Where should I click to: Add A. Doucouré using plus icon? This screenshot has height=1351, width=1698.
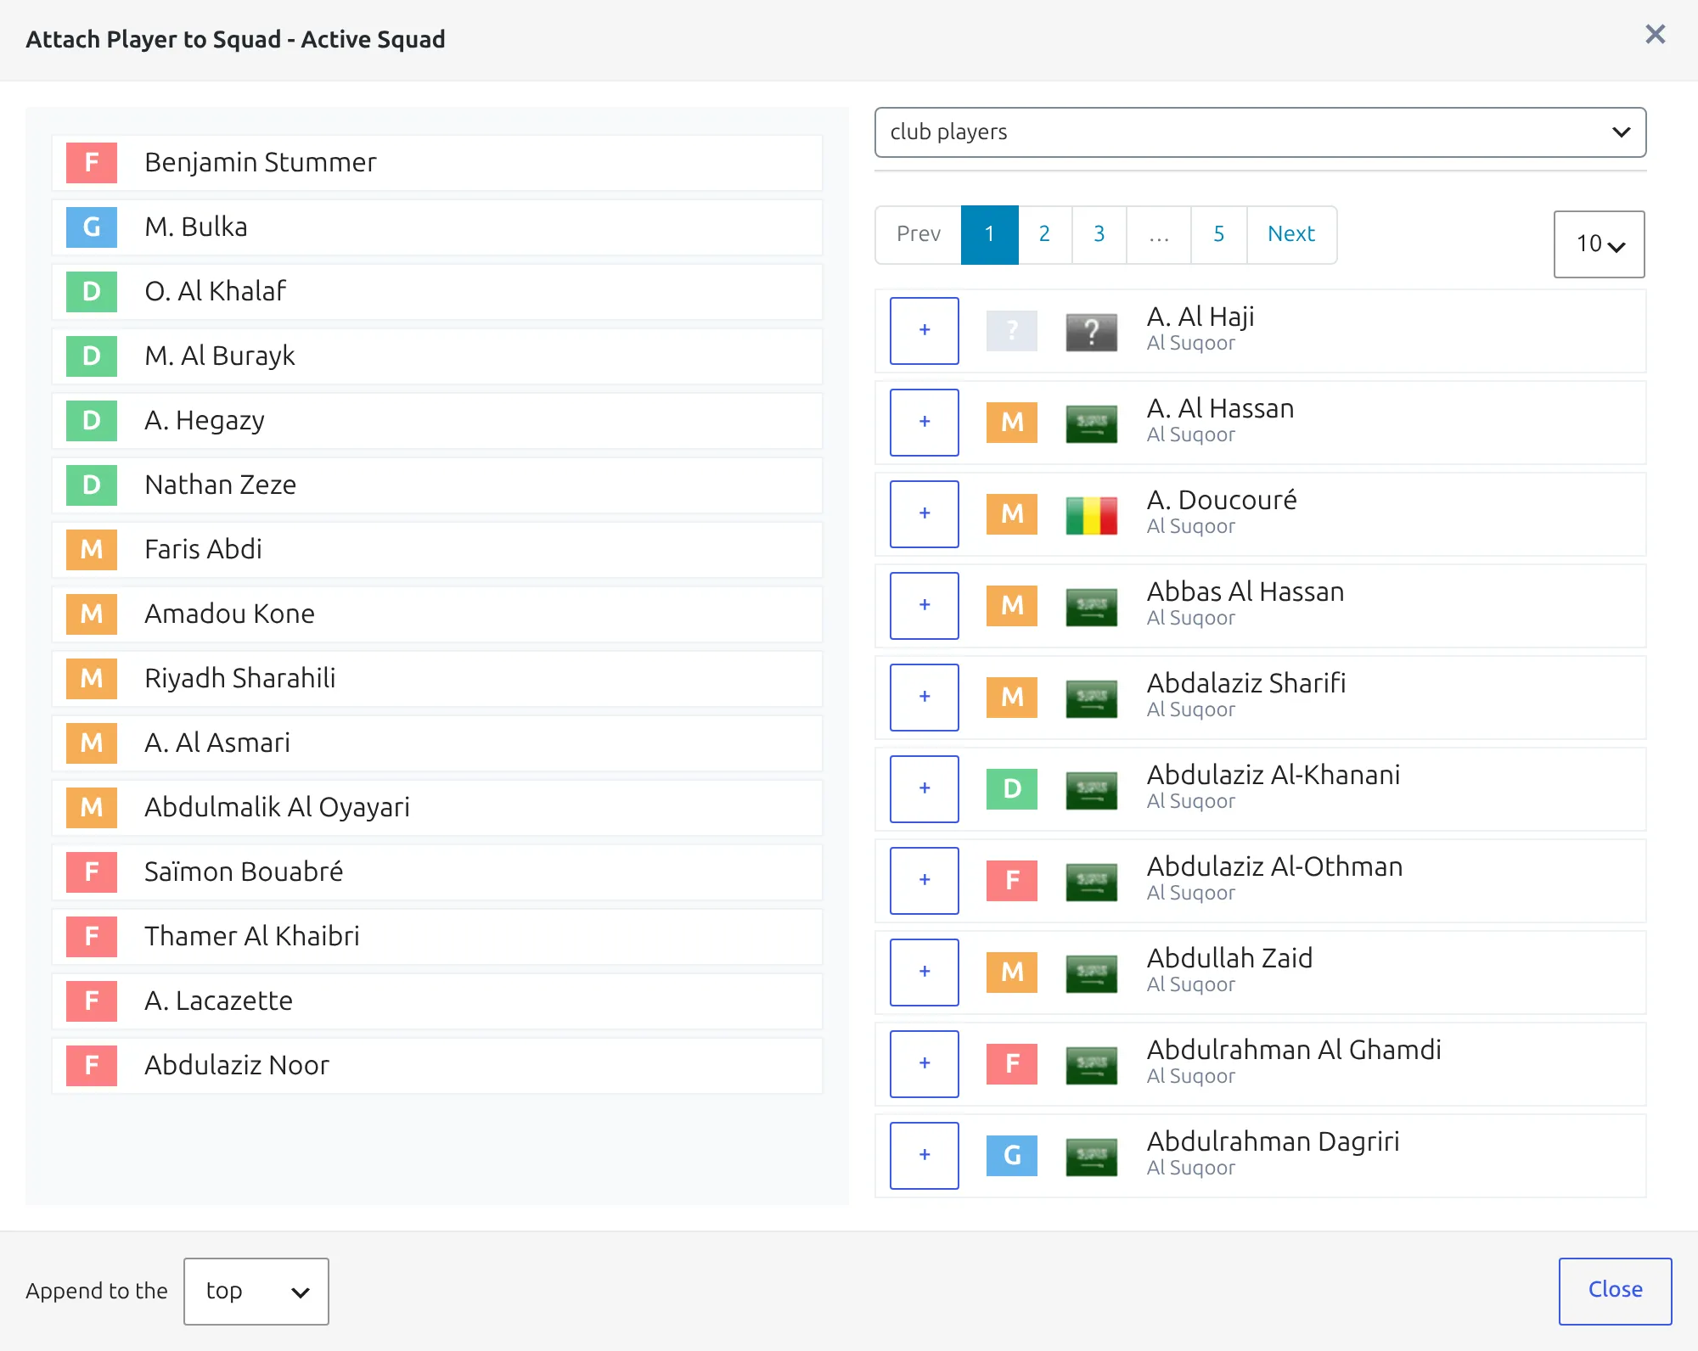[x=925, y=514]
